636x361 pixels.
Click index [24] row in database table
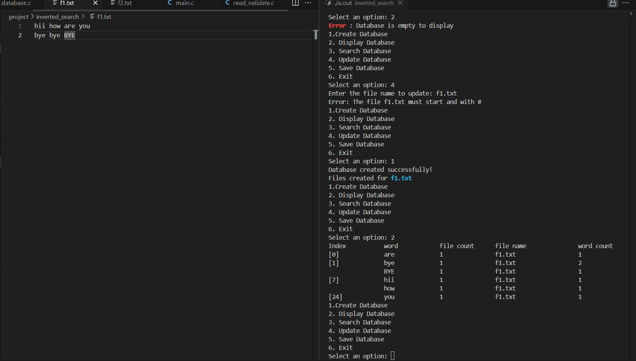tap(335, 297)
